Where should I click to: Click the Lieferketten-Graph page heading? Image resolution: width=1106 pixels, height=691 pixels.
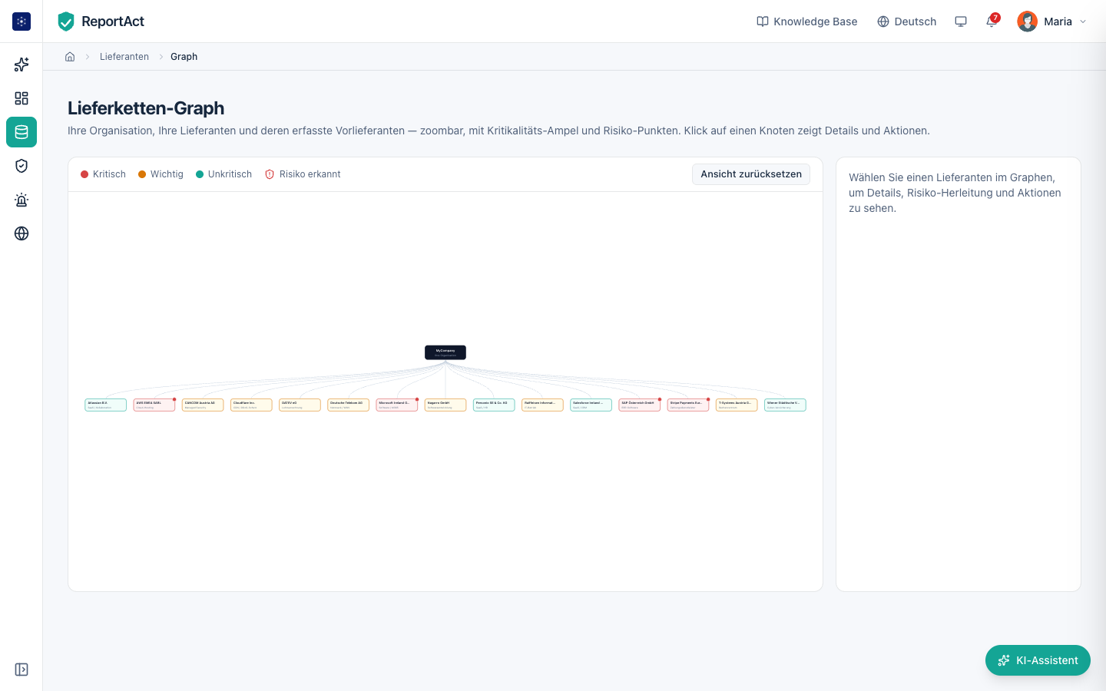coord(146,108)
